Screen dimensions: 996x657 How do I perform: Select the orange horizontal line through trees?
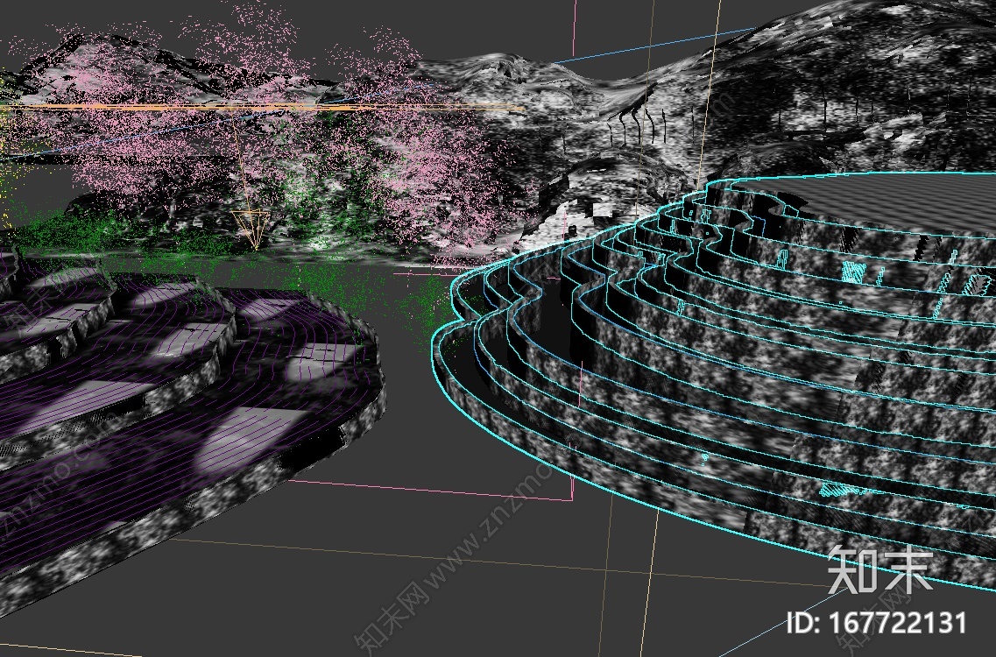coord(263,108)
